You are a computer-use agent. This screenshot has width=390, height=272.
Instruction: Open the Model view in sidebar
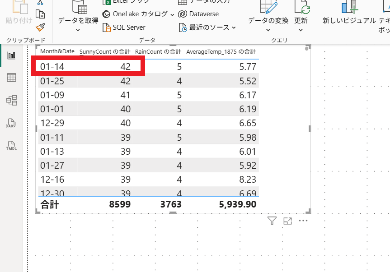click(11, 100)
